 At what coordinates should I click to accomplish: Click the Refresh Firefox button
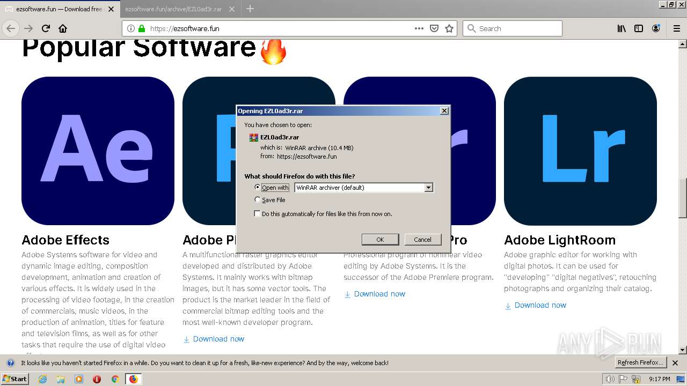click(x=640, y=363)
